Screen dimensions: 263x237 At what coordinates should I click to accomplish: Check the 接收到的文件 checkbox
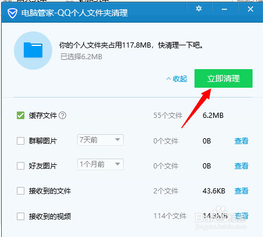(x=20, y=191)
